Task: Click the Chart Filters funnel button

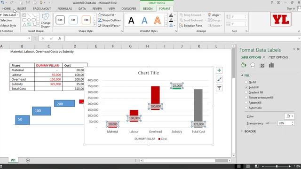Action: click(x=219, y=88)
